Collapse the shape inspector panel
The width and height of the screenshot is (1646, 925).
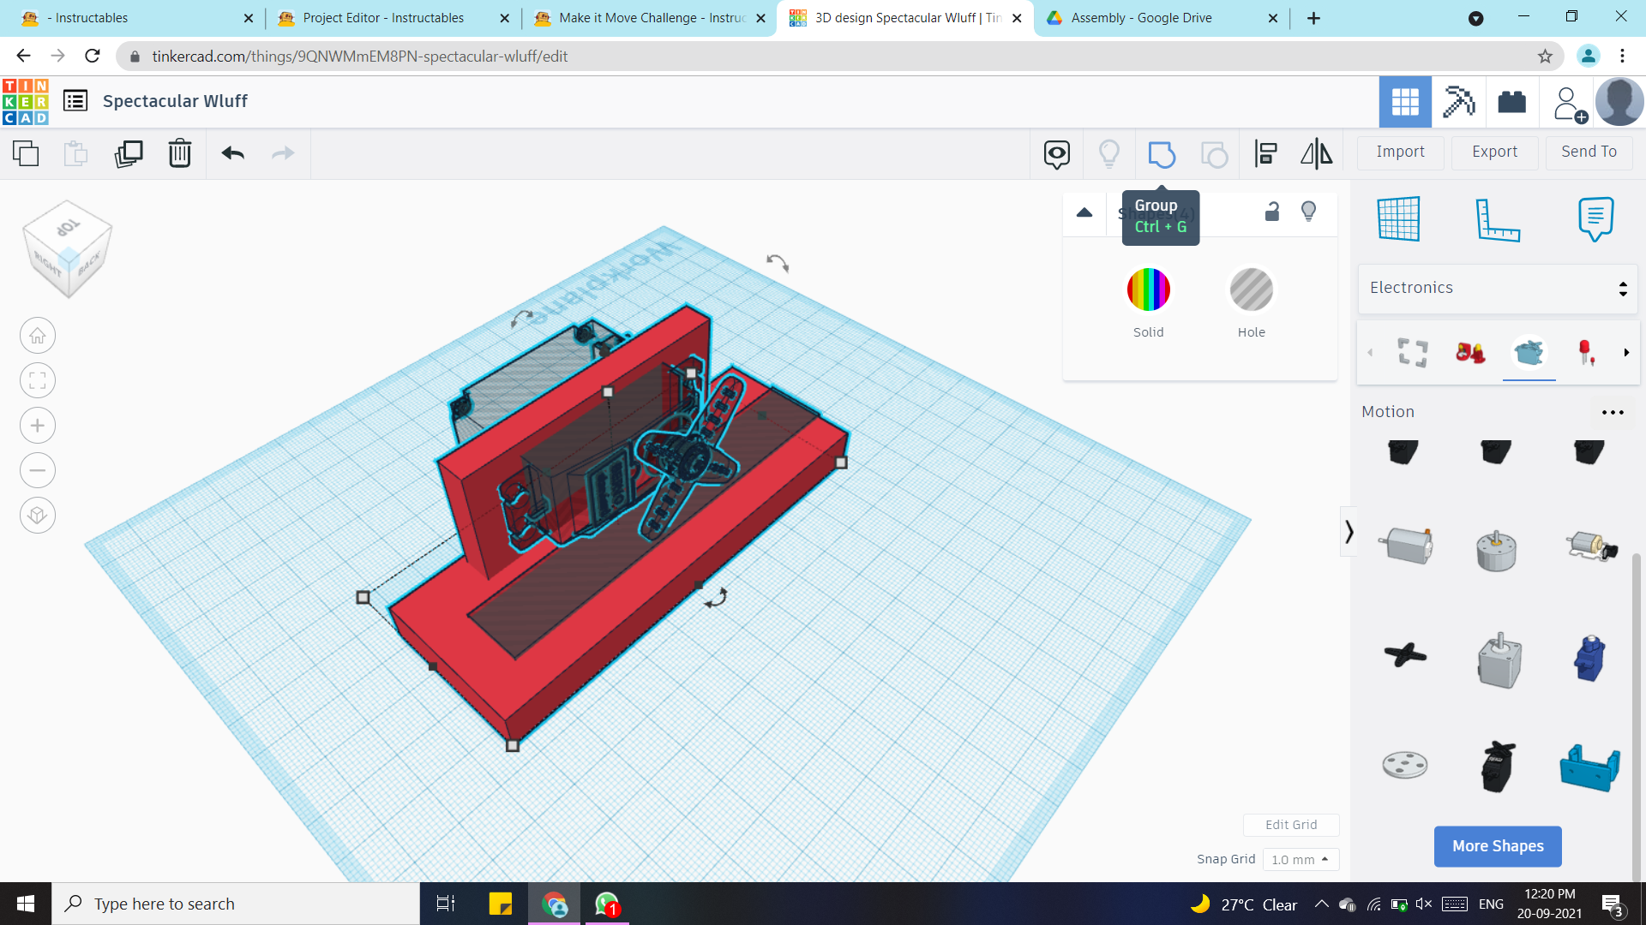click(x=1084, y=212)
